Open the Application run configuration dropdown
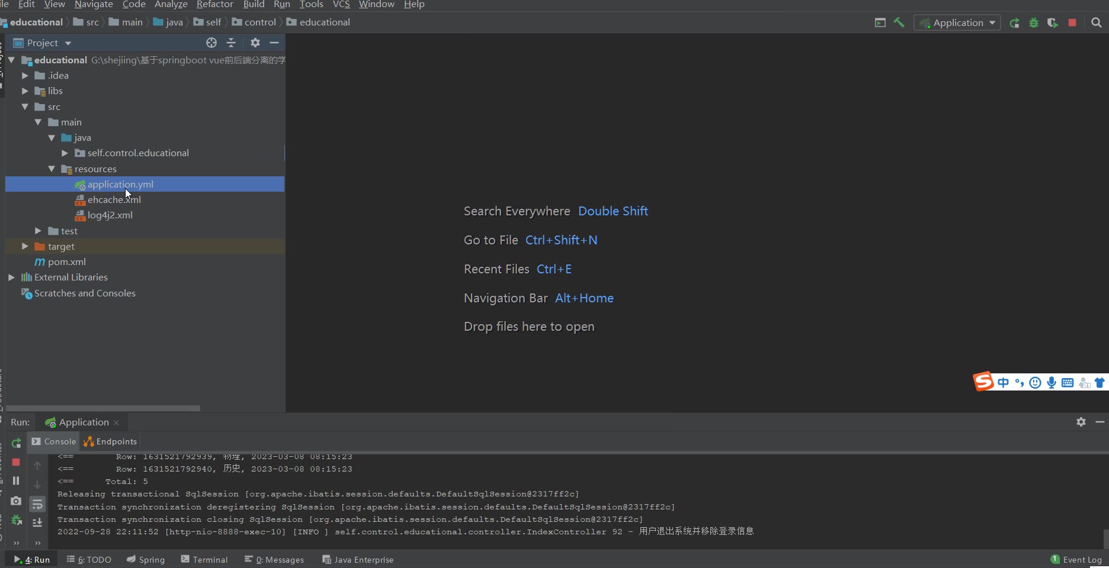Screen dimensions: 1109x568 (957, 22)
